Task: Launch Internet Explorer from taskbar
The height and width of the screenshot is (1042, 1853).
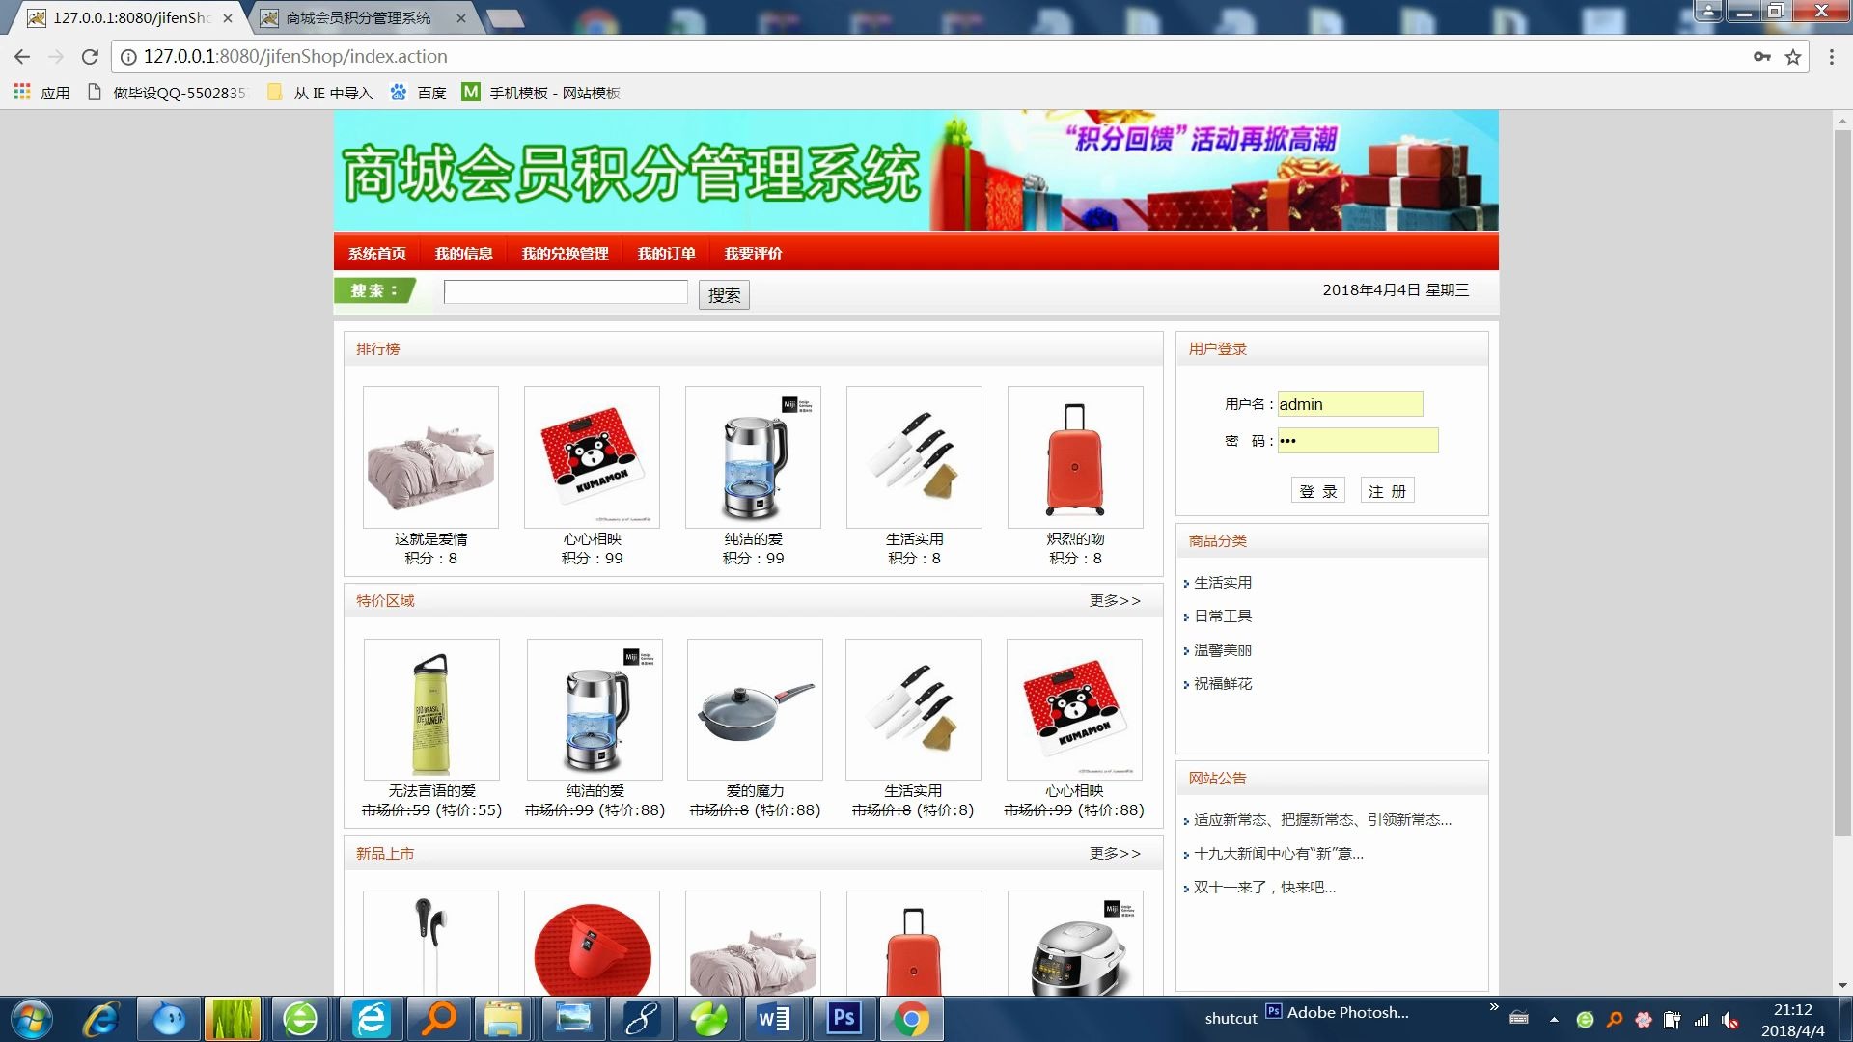Action: 100,1019
